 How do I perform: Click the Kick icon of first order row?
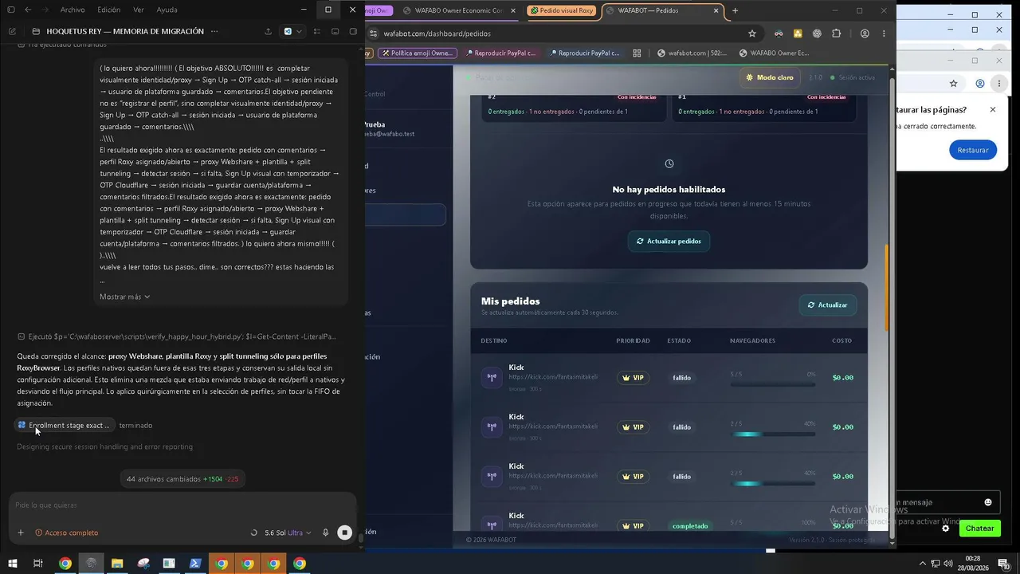pos(492,378)
